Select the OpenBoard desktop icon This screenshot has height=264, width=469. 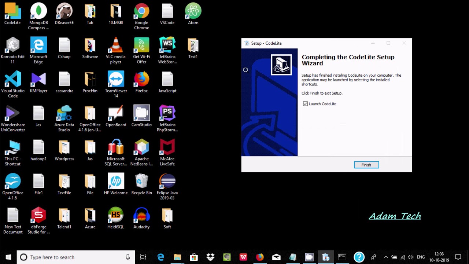pyautogui.click(x=116, y=116)
